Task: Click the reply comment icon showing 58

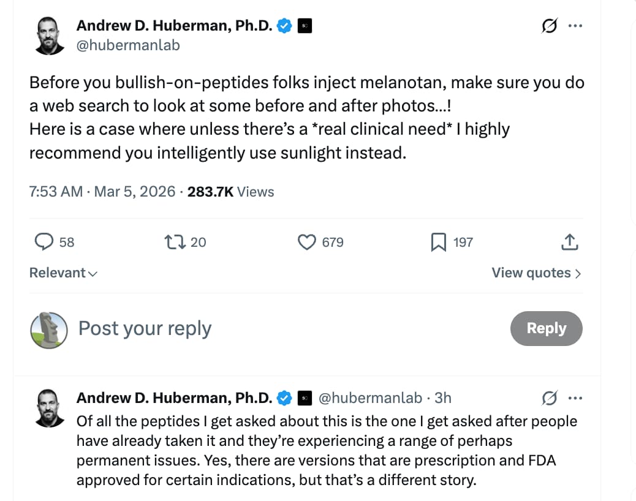Action: 44,243
